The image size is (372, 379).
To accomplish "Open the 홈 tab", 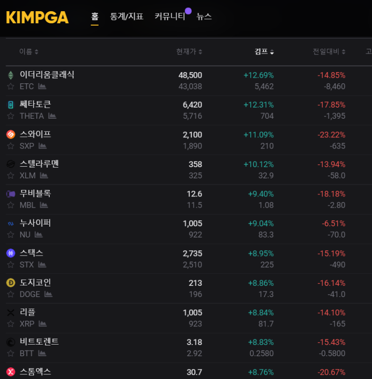I will pos(95,16).
